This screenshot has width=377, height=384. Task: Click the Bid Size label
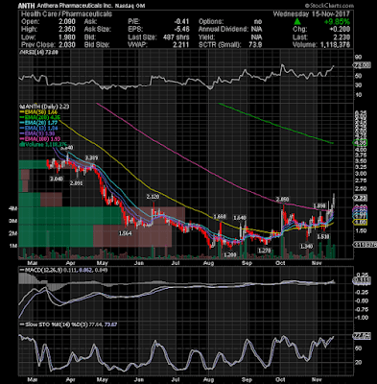coord(97,45)
